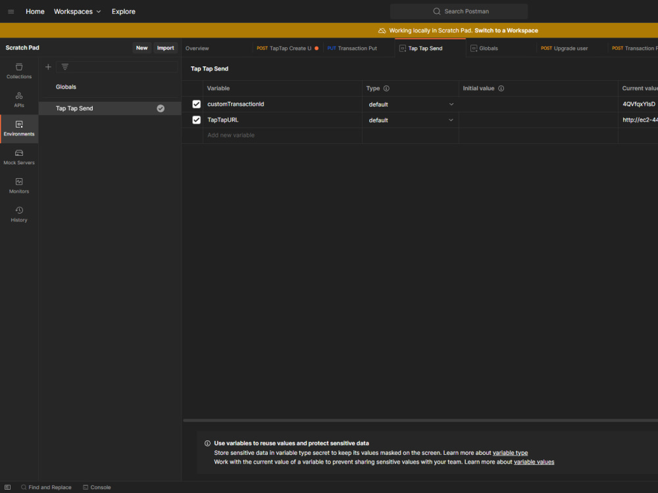This screenshot has height=493, width=658.
Task: Open Collections in the sidebar
Action: 19,71
